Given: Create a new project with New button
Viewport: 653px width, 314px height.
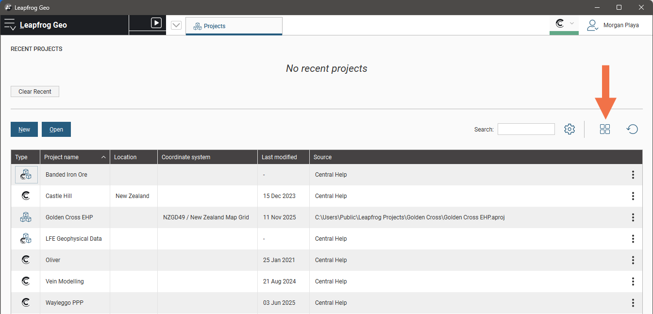Looking at the screenshot, I should click(24, 130).
